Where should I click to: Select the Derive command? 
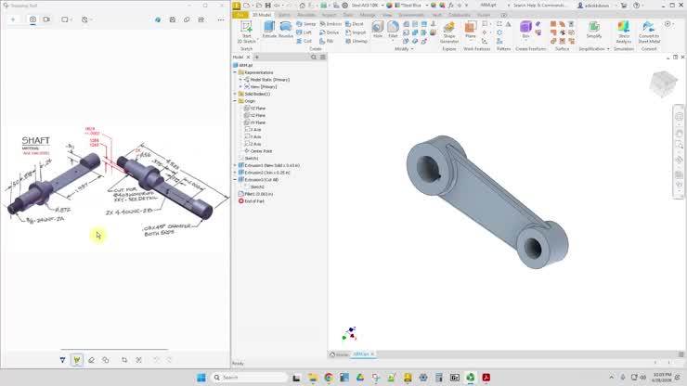point(329,32)
